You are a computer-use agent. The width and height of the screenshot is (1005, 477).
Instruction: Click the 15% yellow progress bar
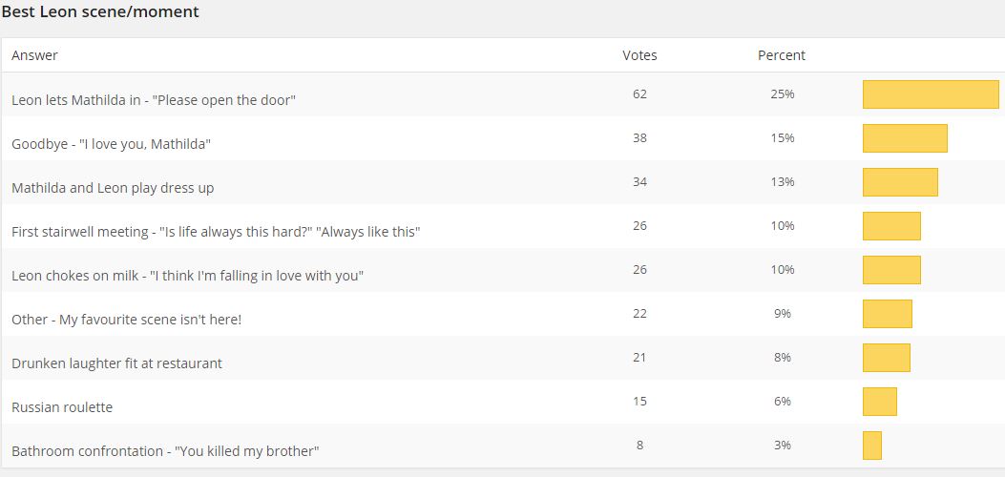point(905,138)
